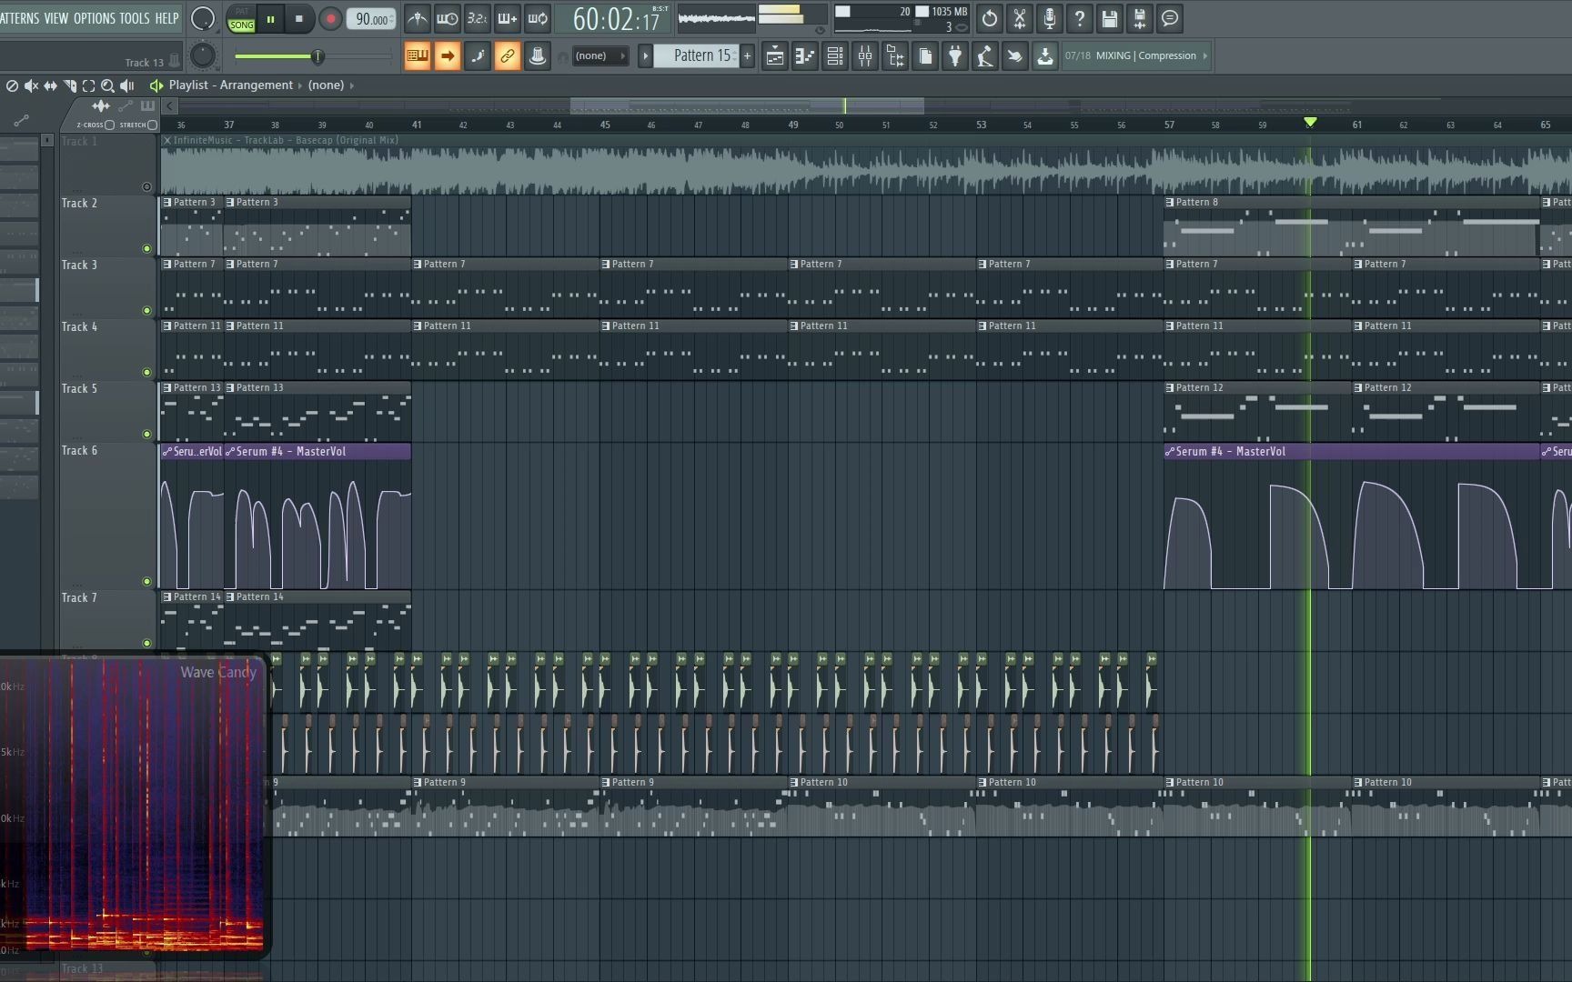Mute Track 2 using its green dot
1572x982 pixels.
(146, 248)
